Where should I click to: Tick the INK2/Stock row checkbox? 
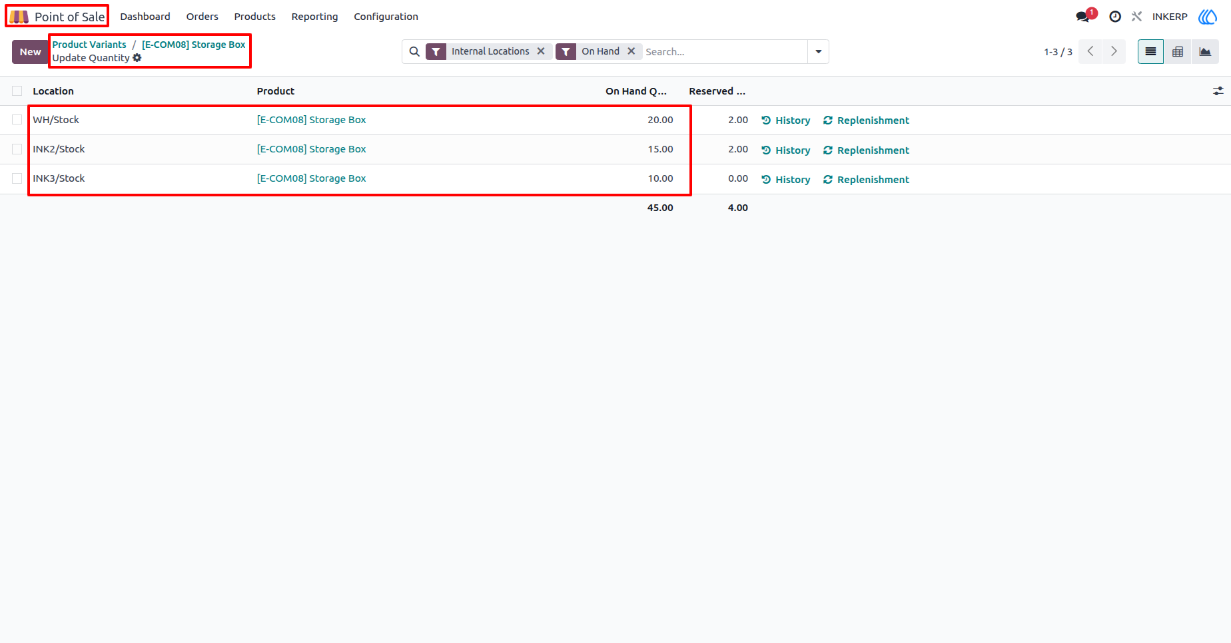(x=17, y=149)
